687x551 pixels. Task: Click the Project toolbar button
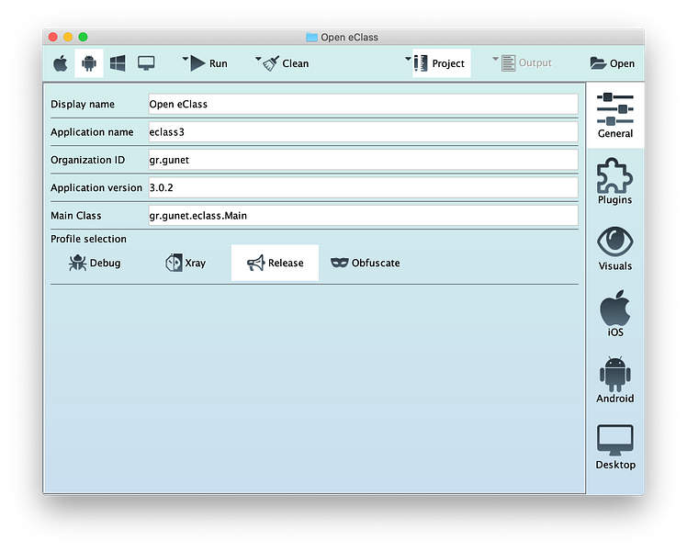point(441,63)
